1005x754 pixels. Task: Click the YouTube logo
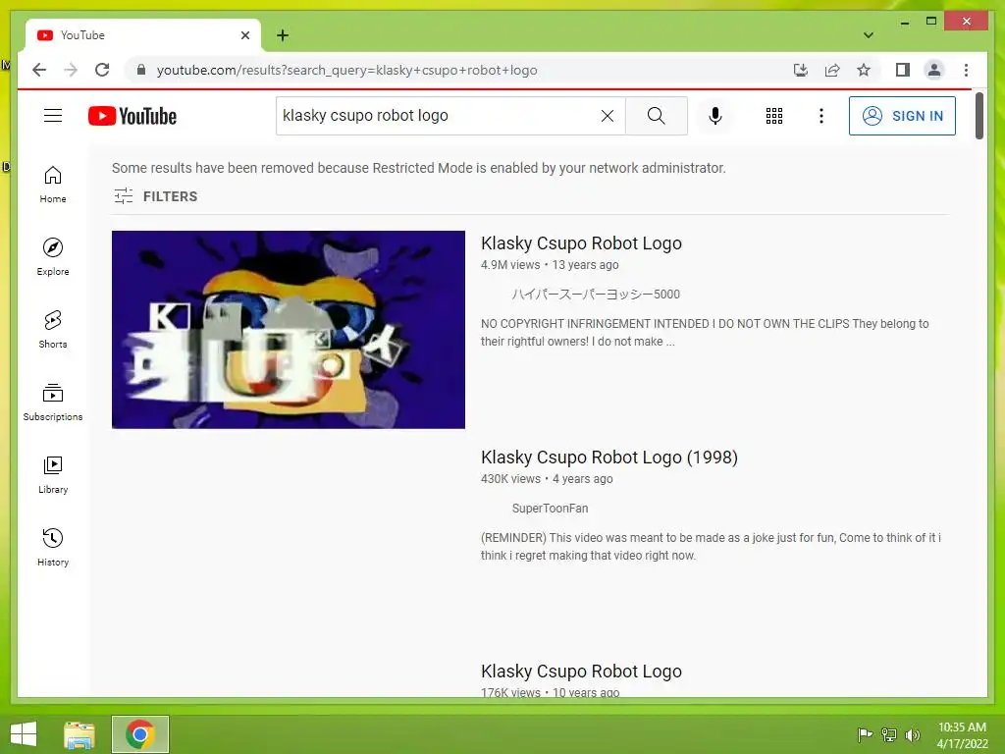tap(132, 116)
